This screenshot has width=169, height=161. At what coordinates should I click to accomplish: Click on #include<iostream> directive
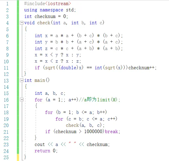pyautogui.click(x=47, y=4)
